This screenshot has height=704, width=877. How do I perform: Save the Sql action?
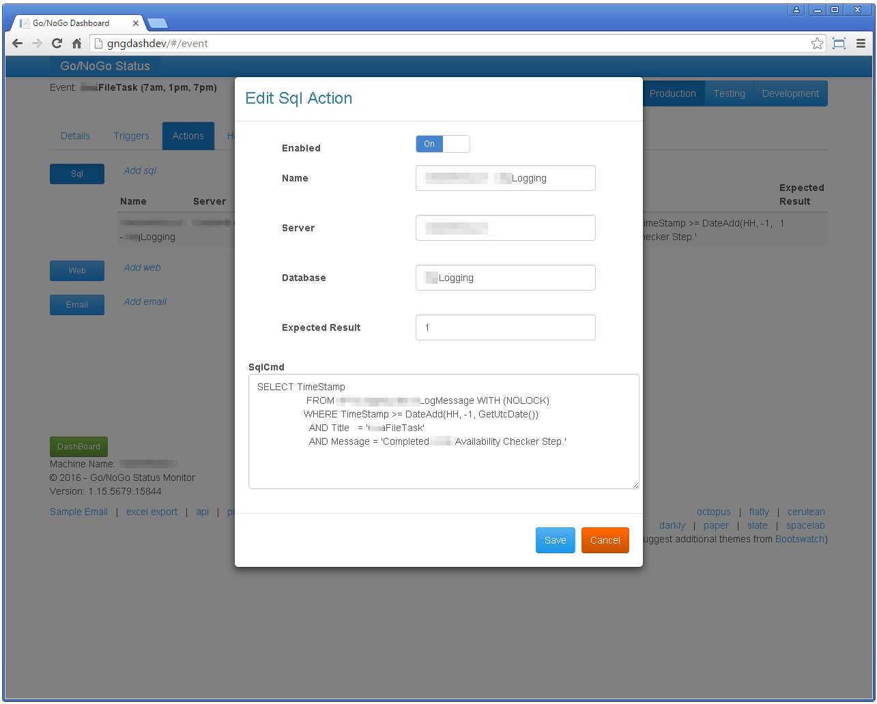point(555,540)
